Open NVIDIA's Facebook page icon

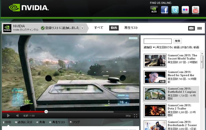165,10
